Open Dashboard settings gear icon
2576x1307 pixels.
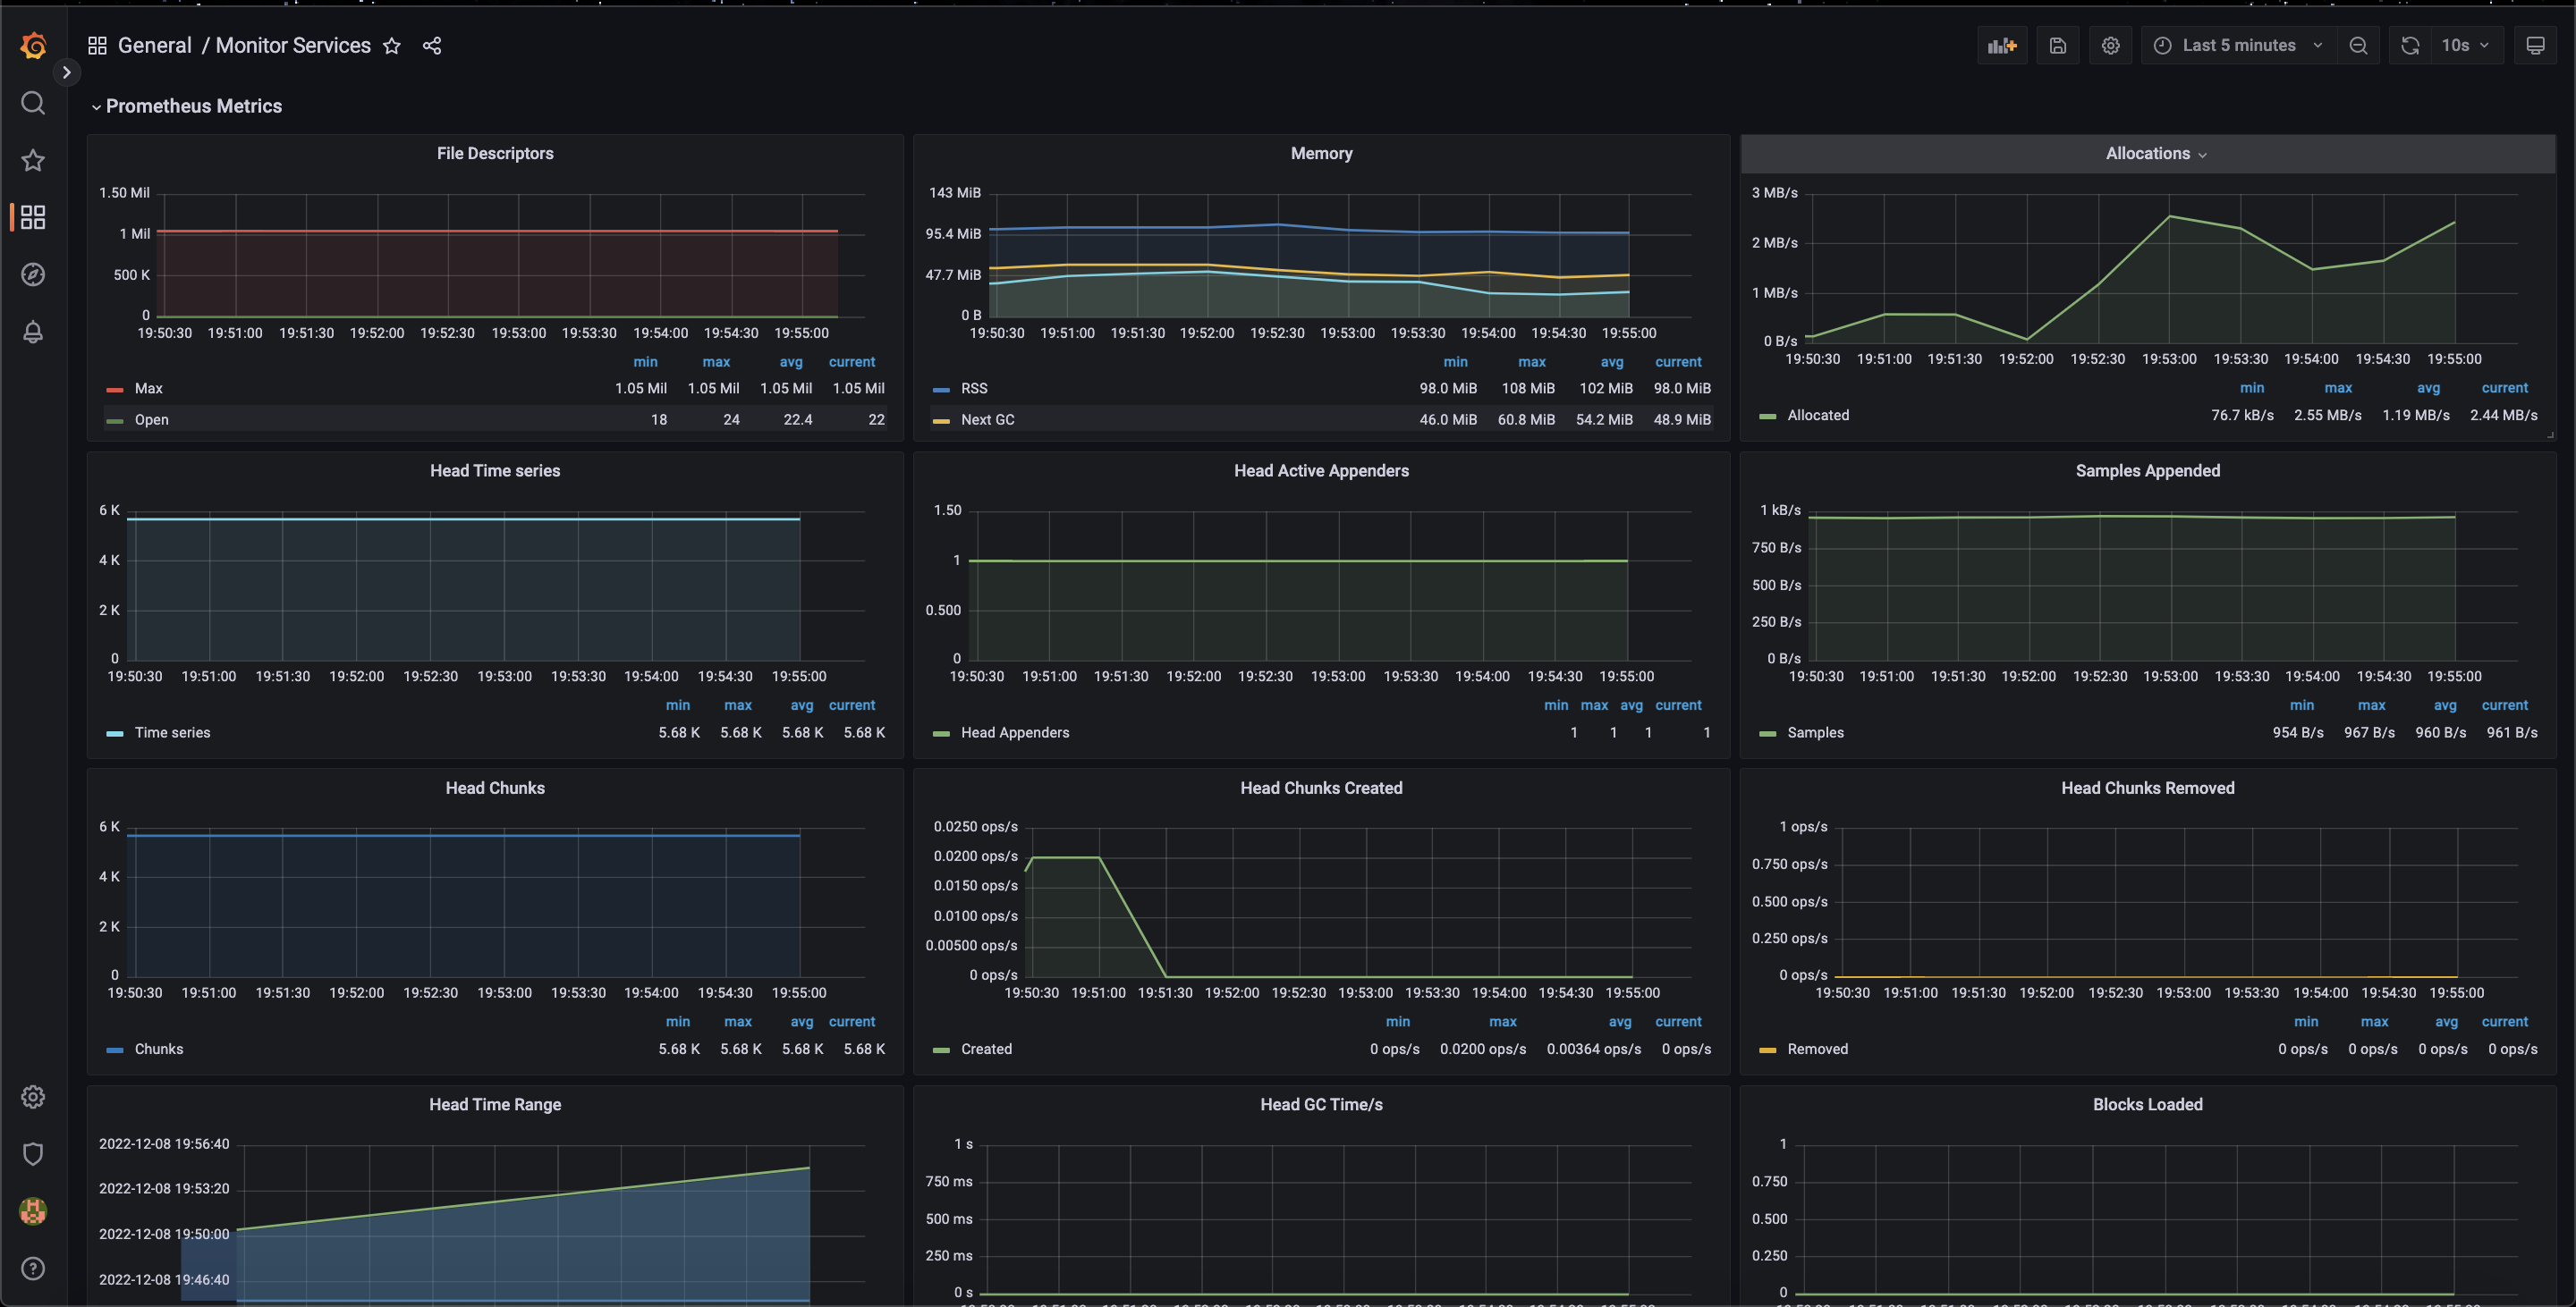(2110, 46)
